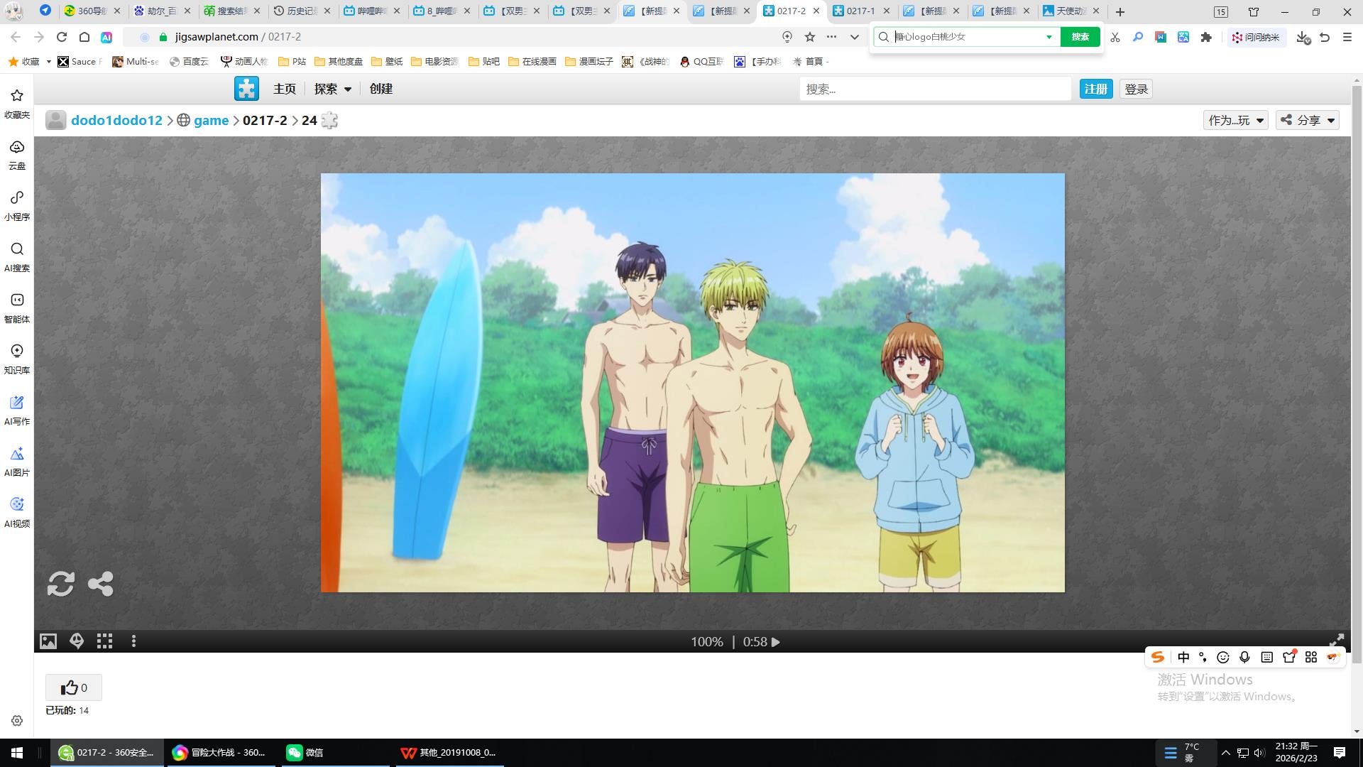Open the 创建 menu item
Image resolution: width=1363 pixels, height=767 pixels.
coord(381,89)
